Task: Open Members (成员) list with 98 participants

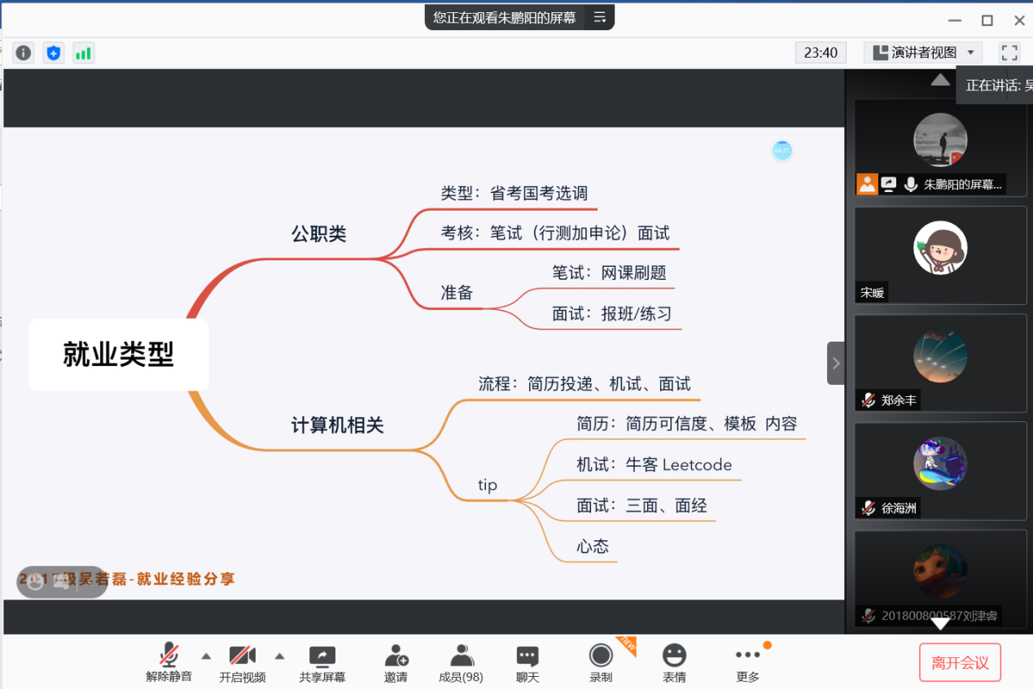Action: click(x=461, y=662)
